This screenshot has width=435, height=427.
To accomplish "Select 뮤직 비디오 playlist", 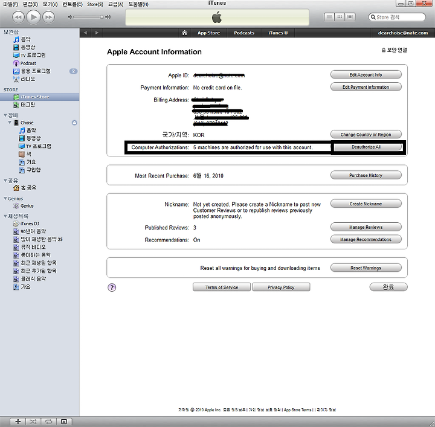I will point(30,247).
